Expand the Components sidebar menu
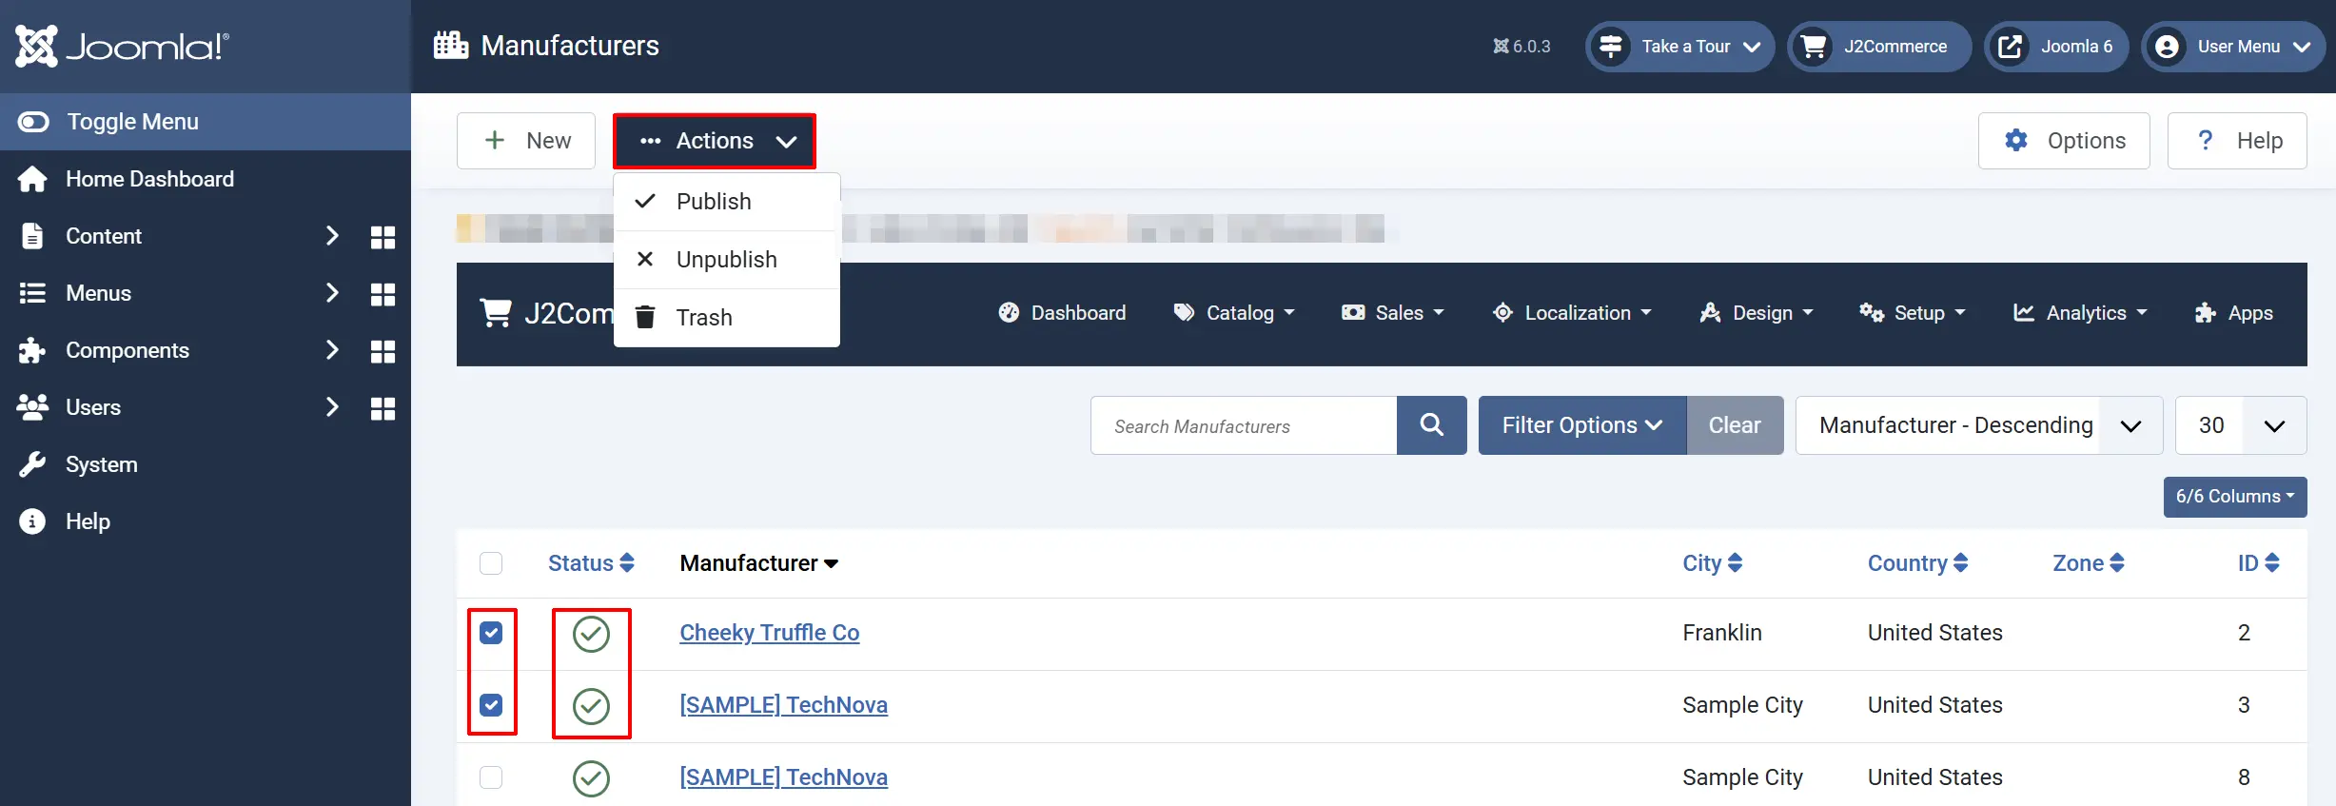The height and width of the screenshot is (806, 2336). coord(332,350)
